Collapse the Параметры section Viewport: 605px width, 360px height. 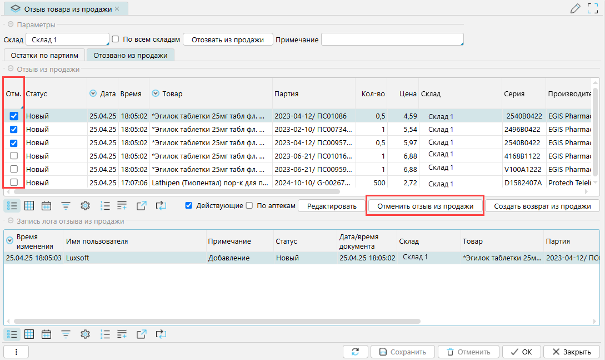click(10, 25)
